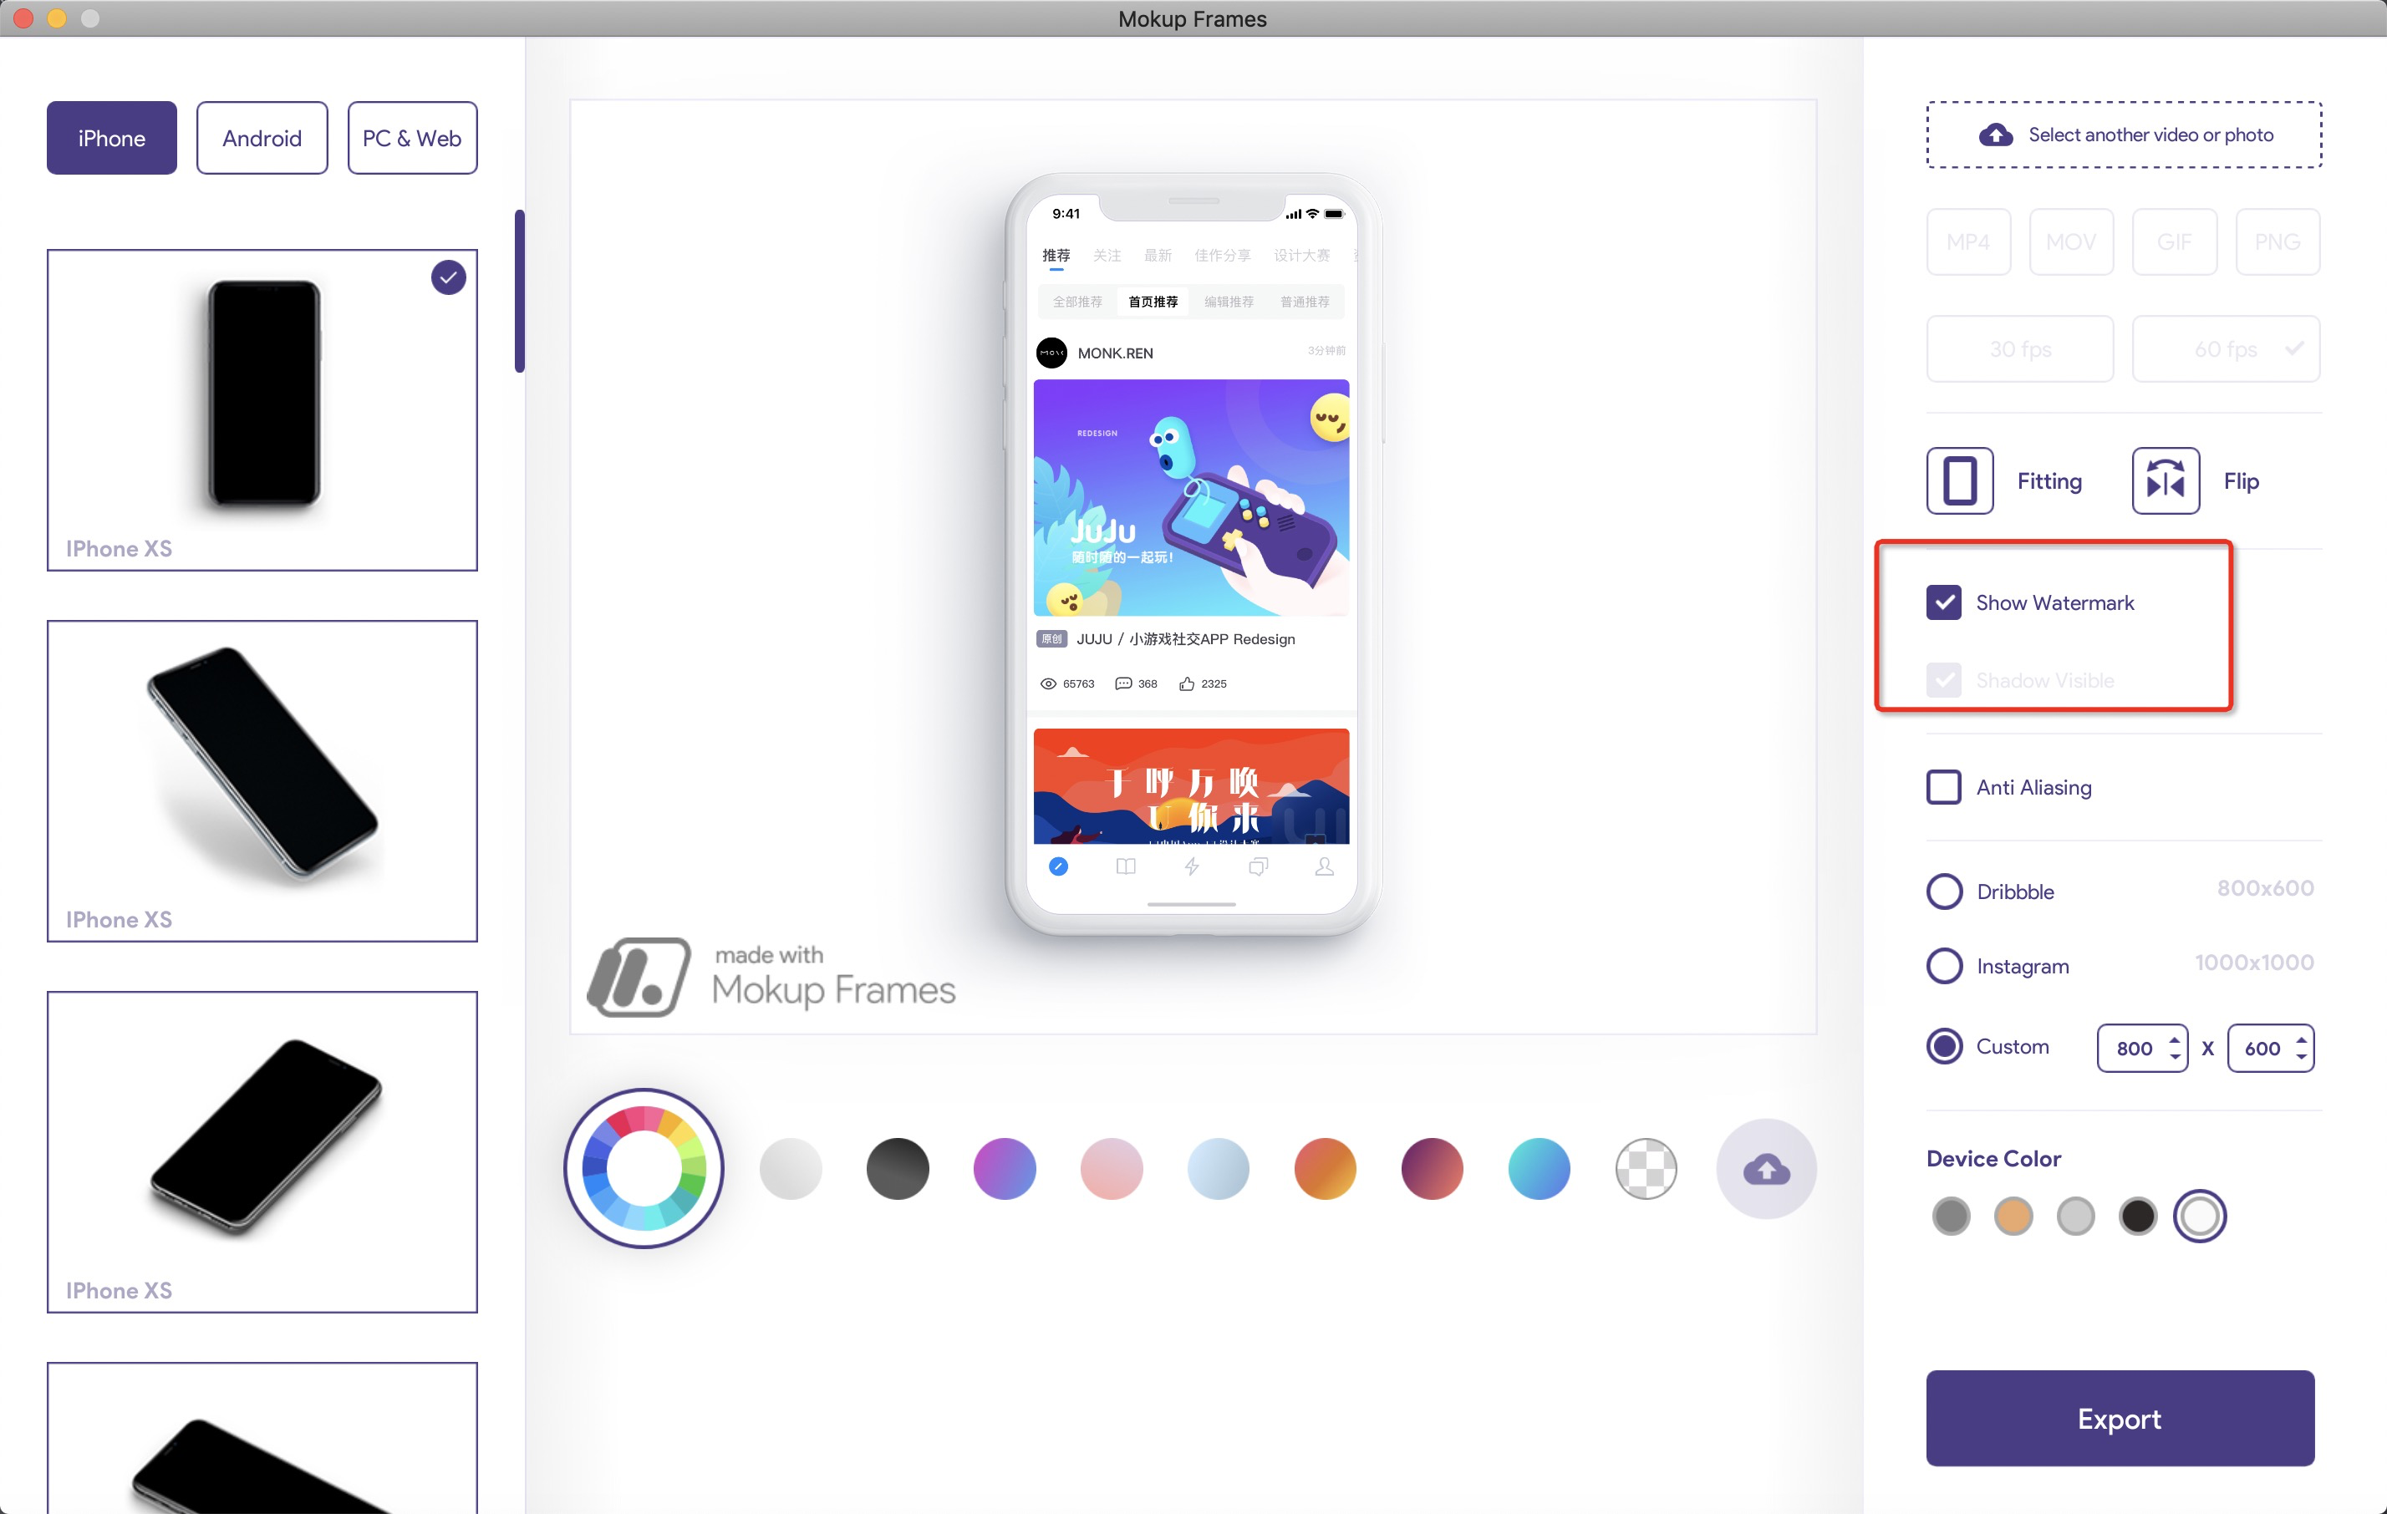Open the PC & Web device tab
Viewport: 2387px width, 1514px height.
tap(412, 138)
